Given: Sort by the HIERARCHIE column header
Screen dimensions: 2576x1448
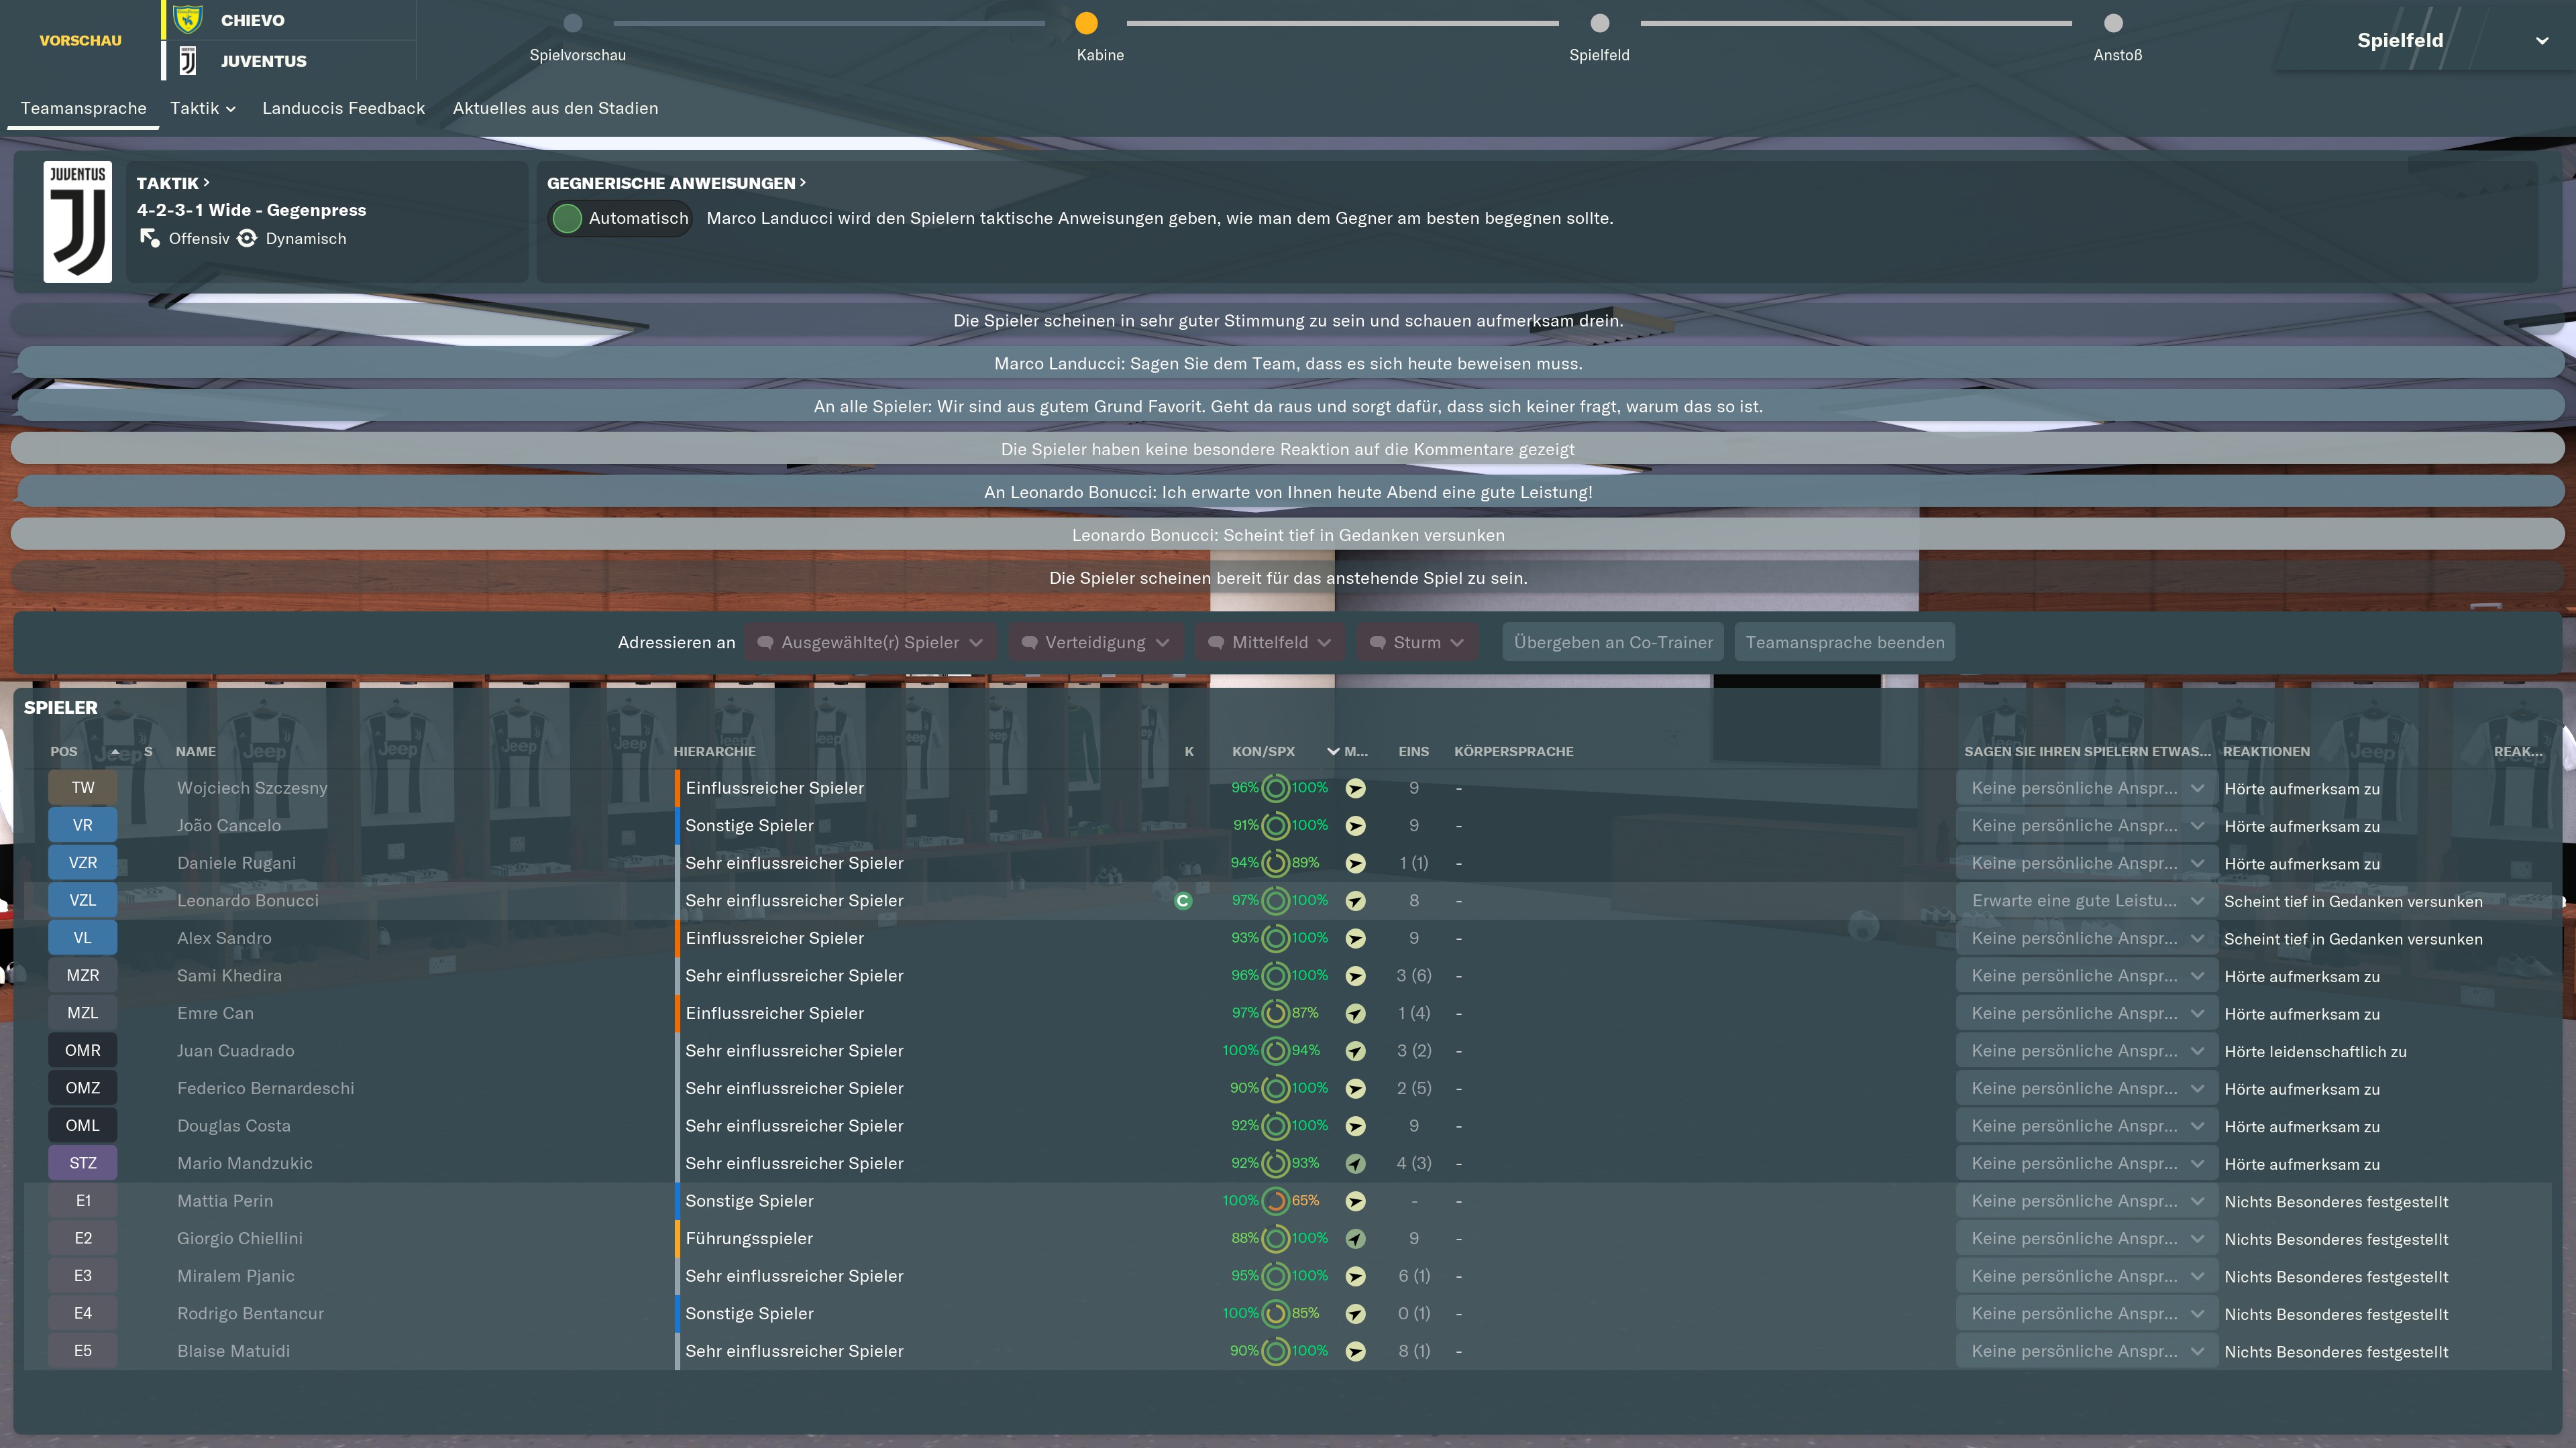Looking at the screenshot, I should [714, 751].
